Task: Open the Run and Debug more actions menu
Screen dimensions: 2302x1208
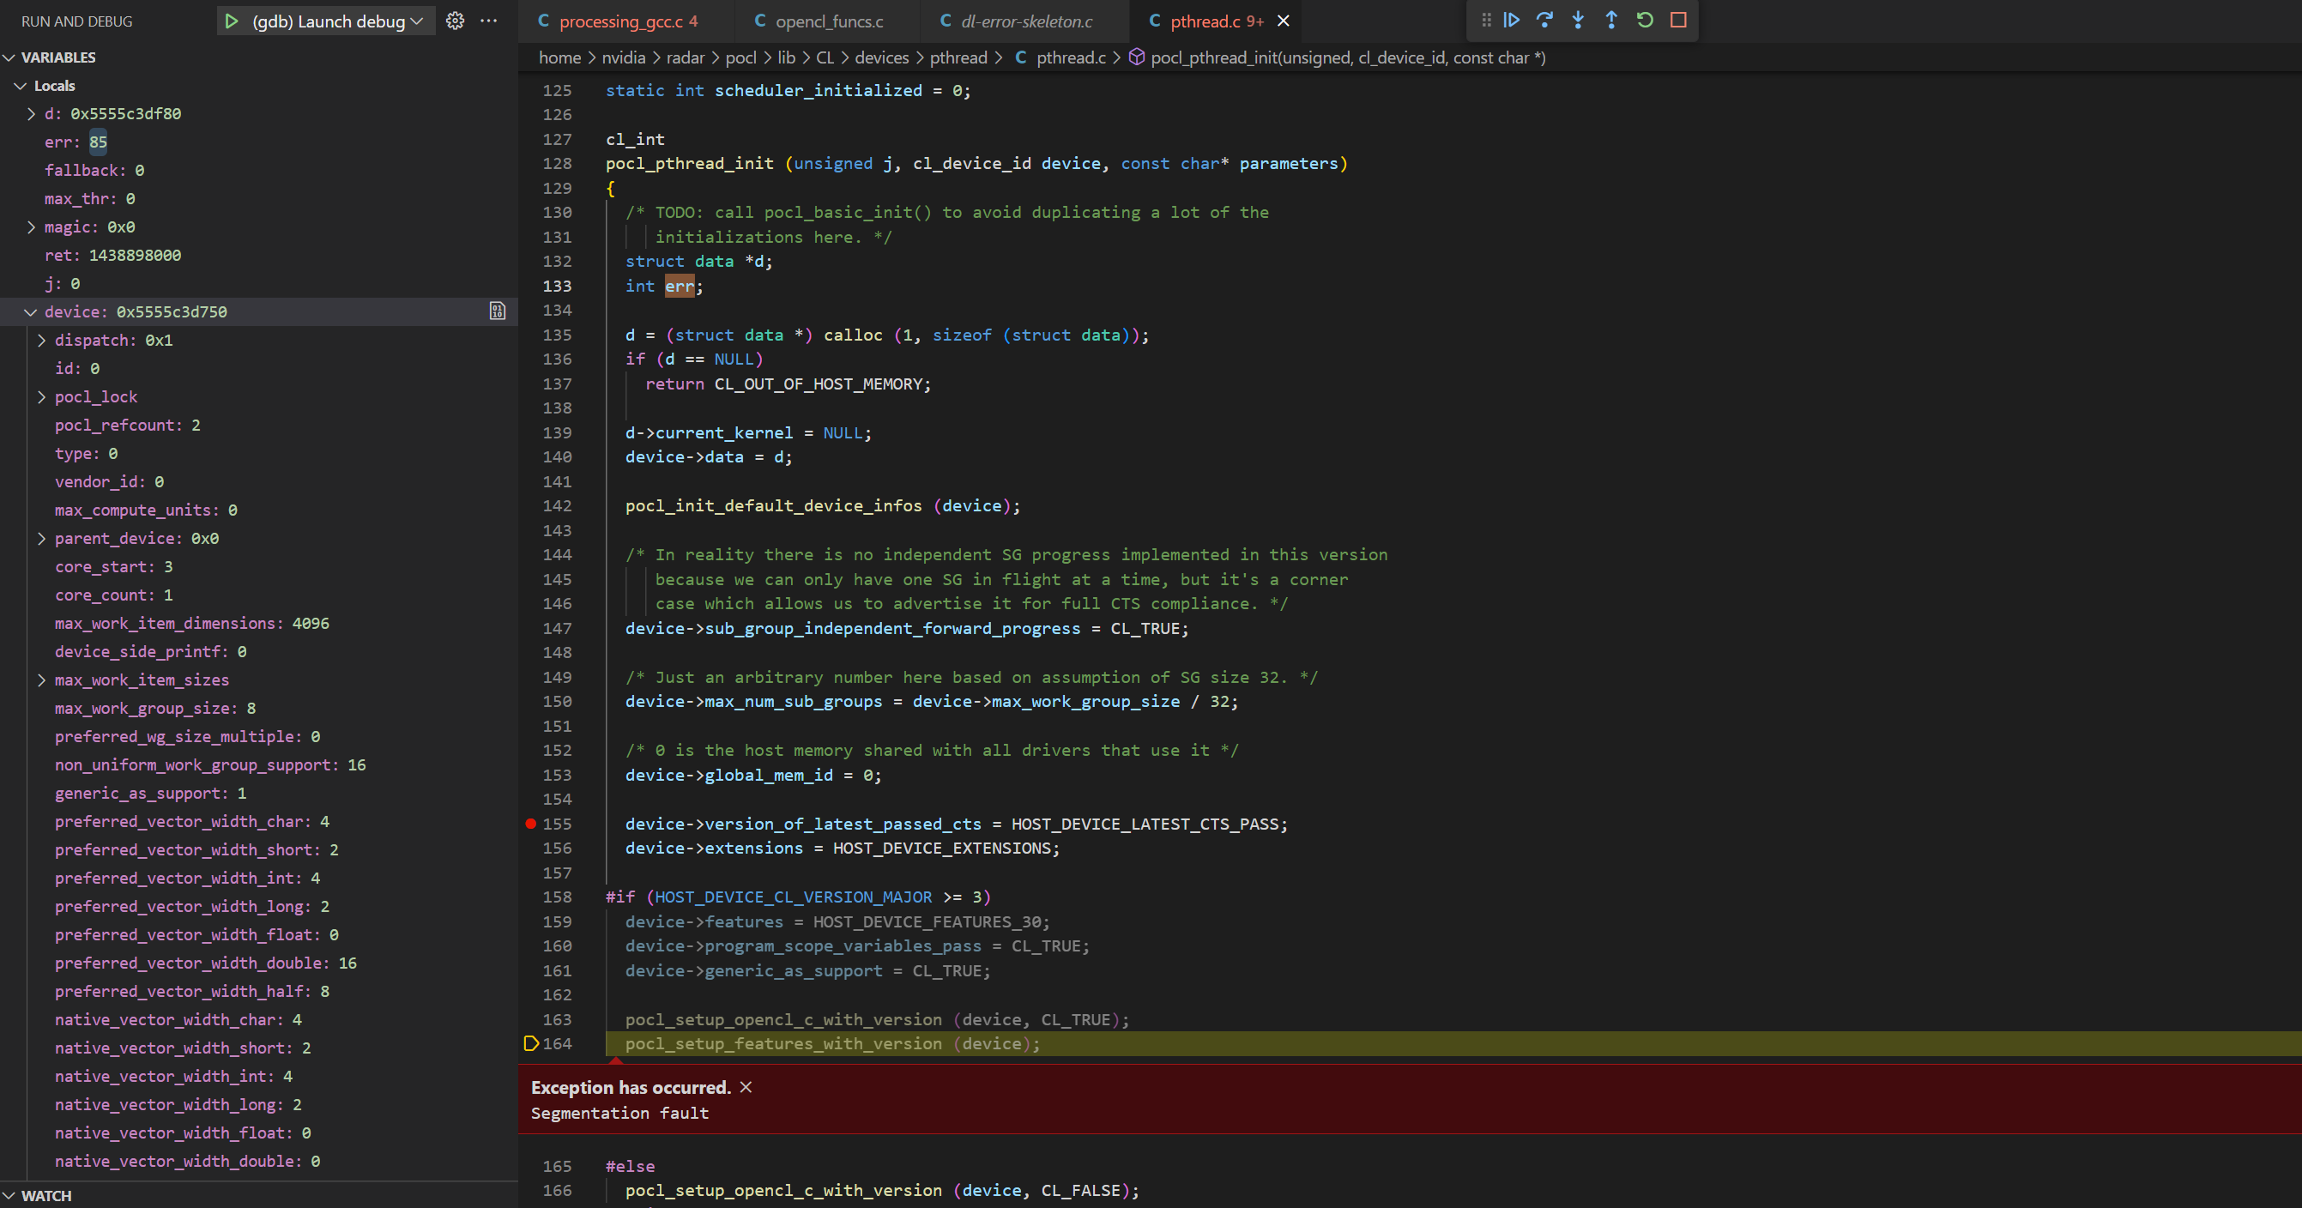Action: pos(489,21)
